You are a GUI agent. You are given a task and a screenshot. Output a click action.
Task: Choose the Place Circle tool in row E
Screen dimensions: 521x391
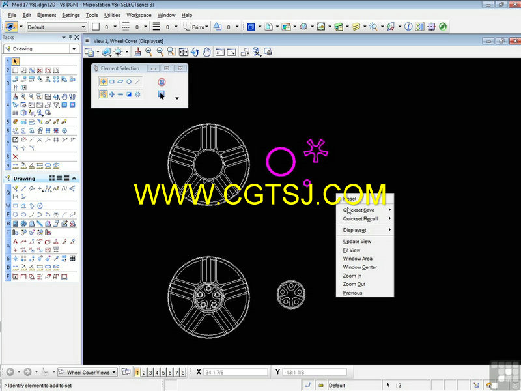tap(15, 214)
